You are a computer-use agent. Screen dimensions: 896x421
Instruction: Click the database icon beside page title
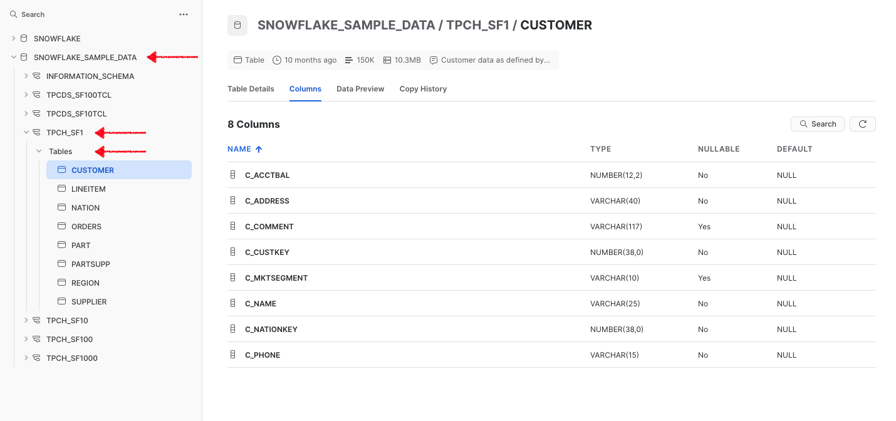tap(237, 25)
